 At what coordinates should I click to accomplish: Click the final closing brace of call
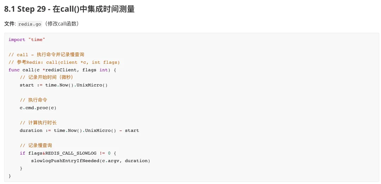[10, 176]
